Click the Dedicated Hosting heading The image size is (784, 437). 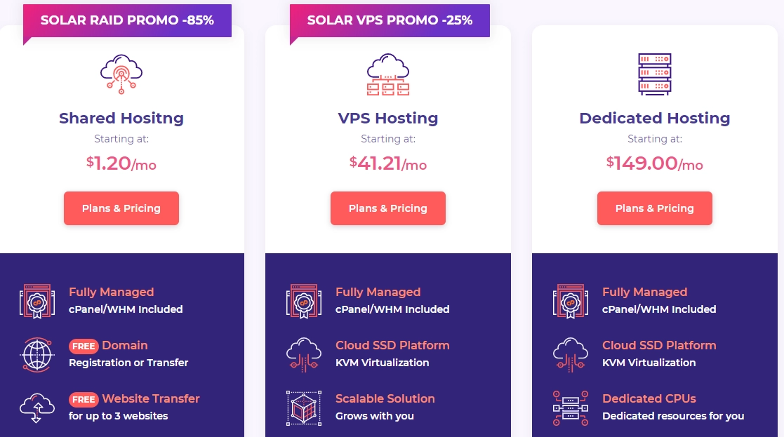654,119
